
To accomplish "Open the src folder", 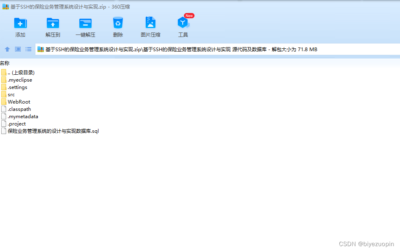I will click(11, 94).
